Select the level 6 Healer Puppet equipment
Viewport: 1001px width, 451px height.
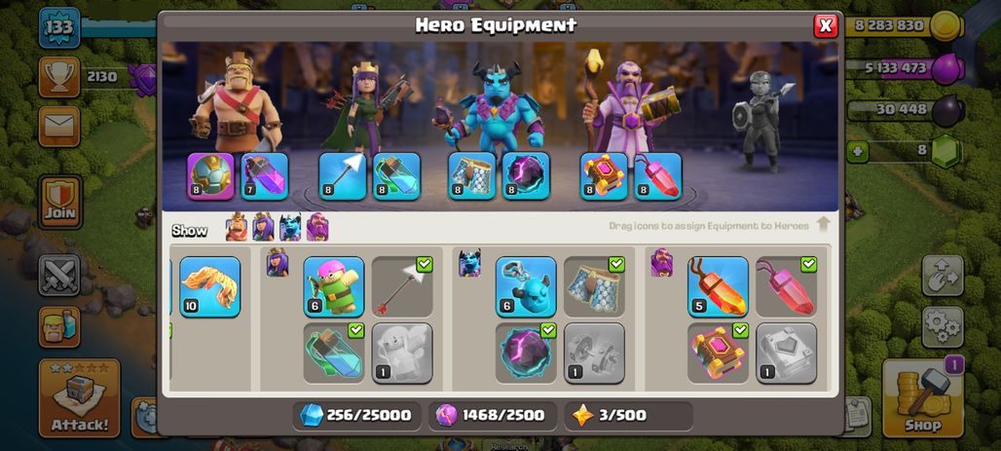click(x=334, y=286)
